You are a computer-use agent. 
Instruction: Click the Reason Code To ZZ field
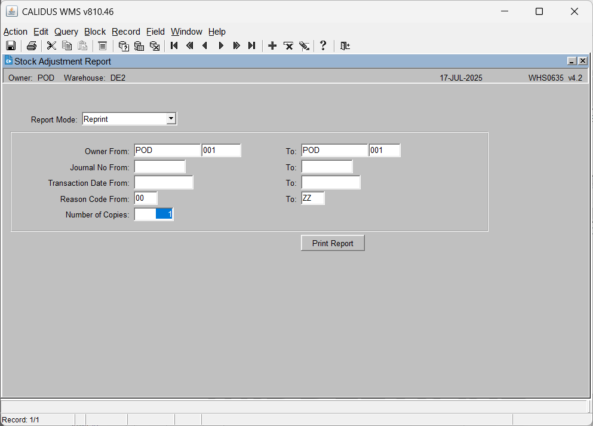[313, 198]
